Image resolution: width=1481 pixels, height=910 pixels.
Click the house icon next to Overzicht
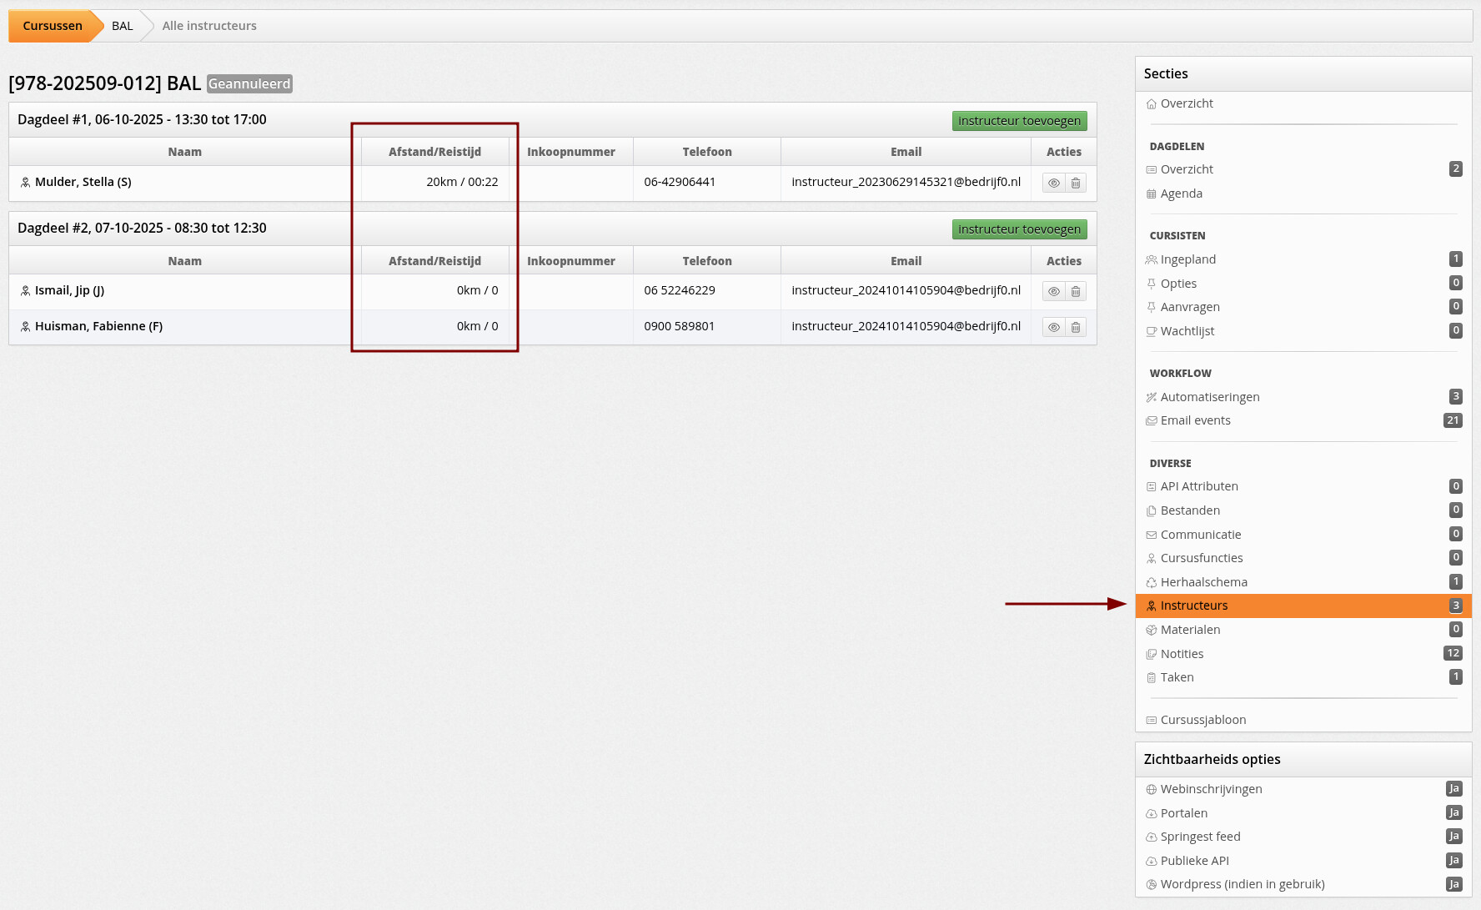[x=1151, y=104]
